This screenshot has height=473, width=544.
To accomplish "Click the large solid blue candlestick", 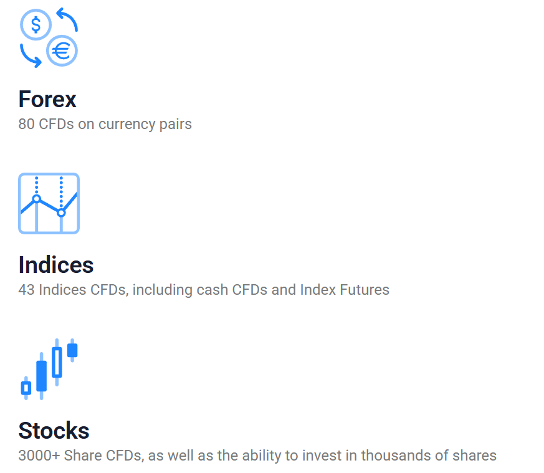I will pos(42,376).
